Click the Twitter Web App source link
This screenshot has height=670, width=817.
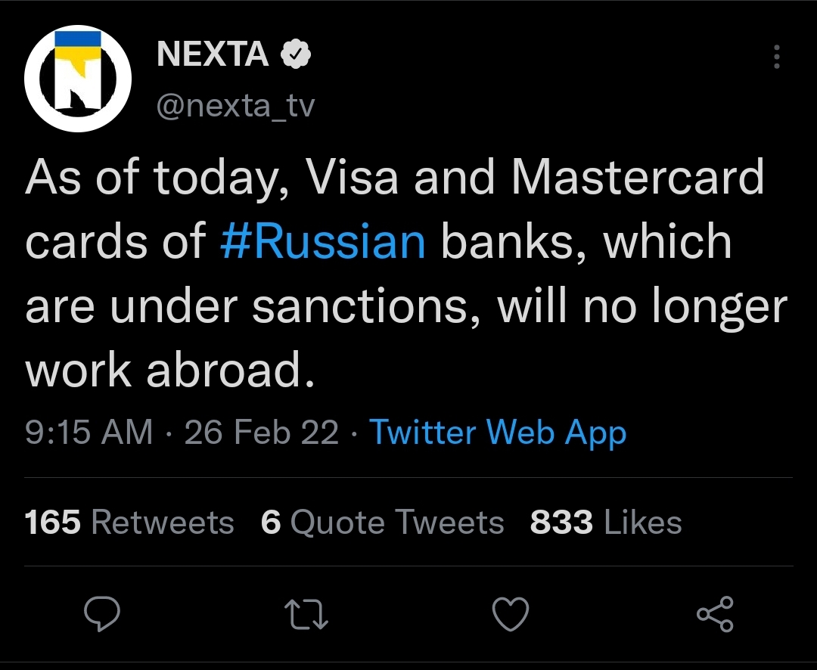click(498, 432)
